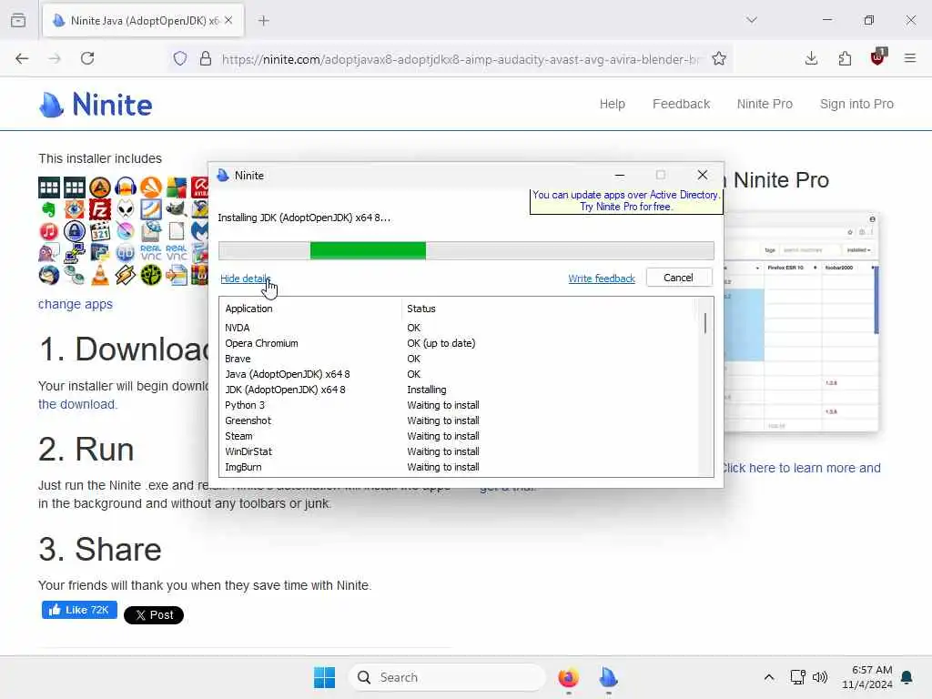Go back to the previous page
The height and width of the screenshot is (699, 932).
(22, 58)
